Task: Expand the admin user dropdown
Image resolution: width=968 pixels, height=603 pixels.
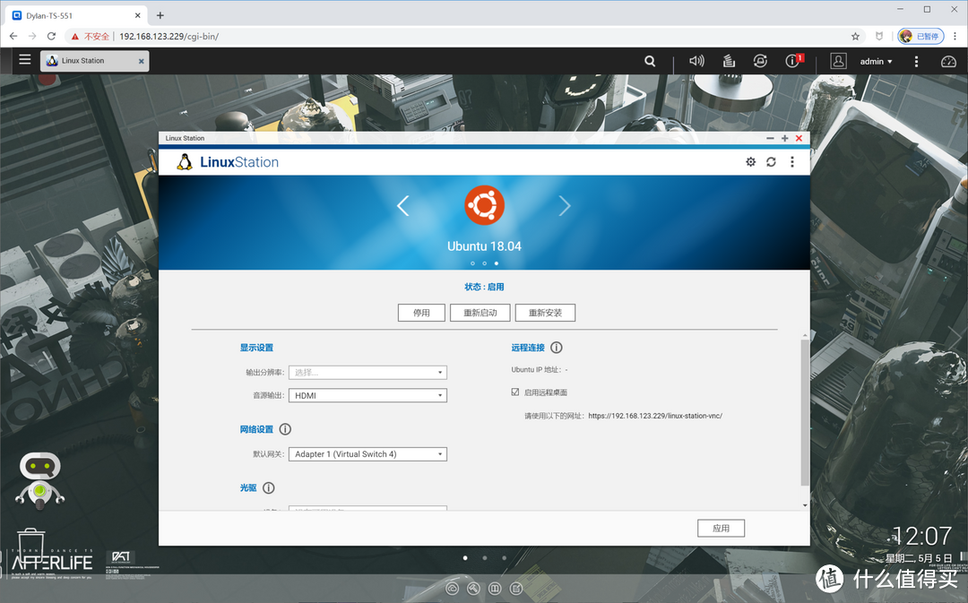Action: [876, 61]
